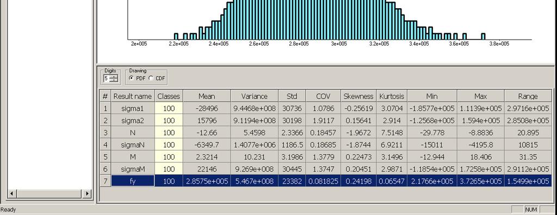Click the Range column header

point(528,96)
